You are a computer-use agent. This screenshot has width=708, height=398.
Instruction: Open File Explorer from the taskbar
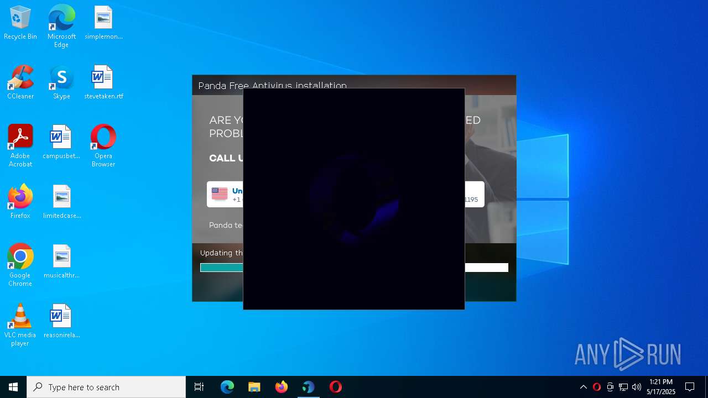[254, 387]
